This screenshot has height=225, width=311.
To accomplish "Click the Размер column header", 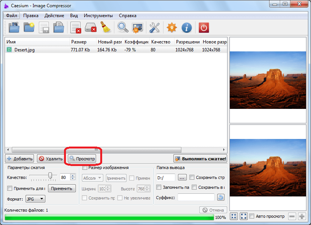I will pos(83,42).
